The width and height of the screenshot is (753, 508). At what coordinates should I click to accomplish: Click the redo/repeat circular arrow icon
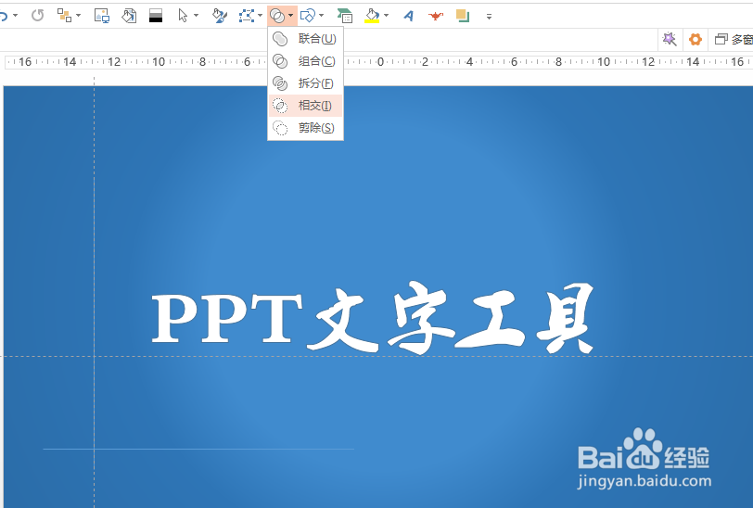[37, 16]
